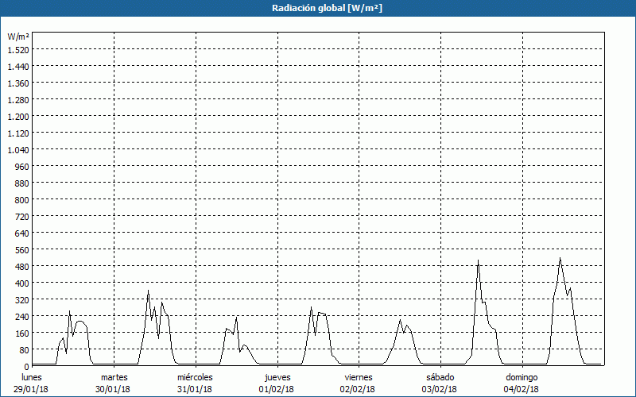Screen dimensions: 636x397
Task: Click Sunday's highest radiation peak
Action: click(x=560, y=258)
